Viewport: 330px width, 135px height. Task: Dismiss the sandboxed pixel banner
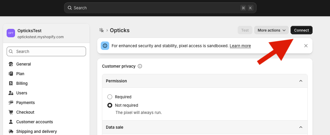point(306,46)
